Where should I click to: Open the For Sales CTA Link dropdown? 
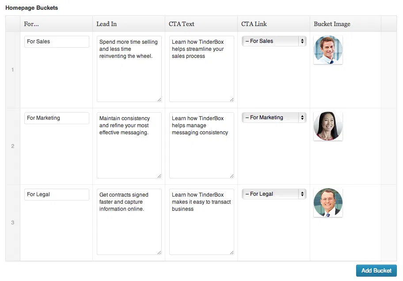click(x=274, y=41)
